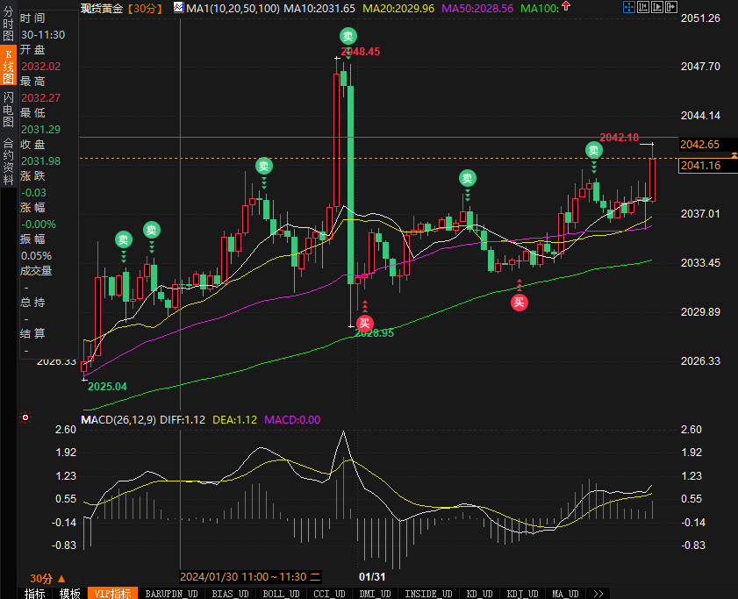
Task: Click the first blue layout icon at top right
Action: point(629,8)
